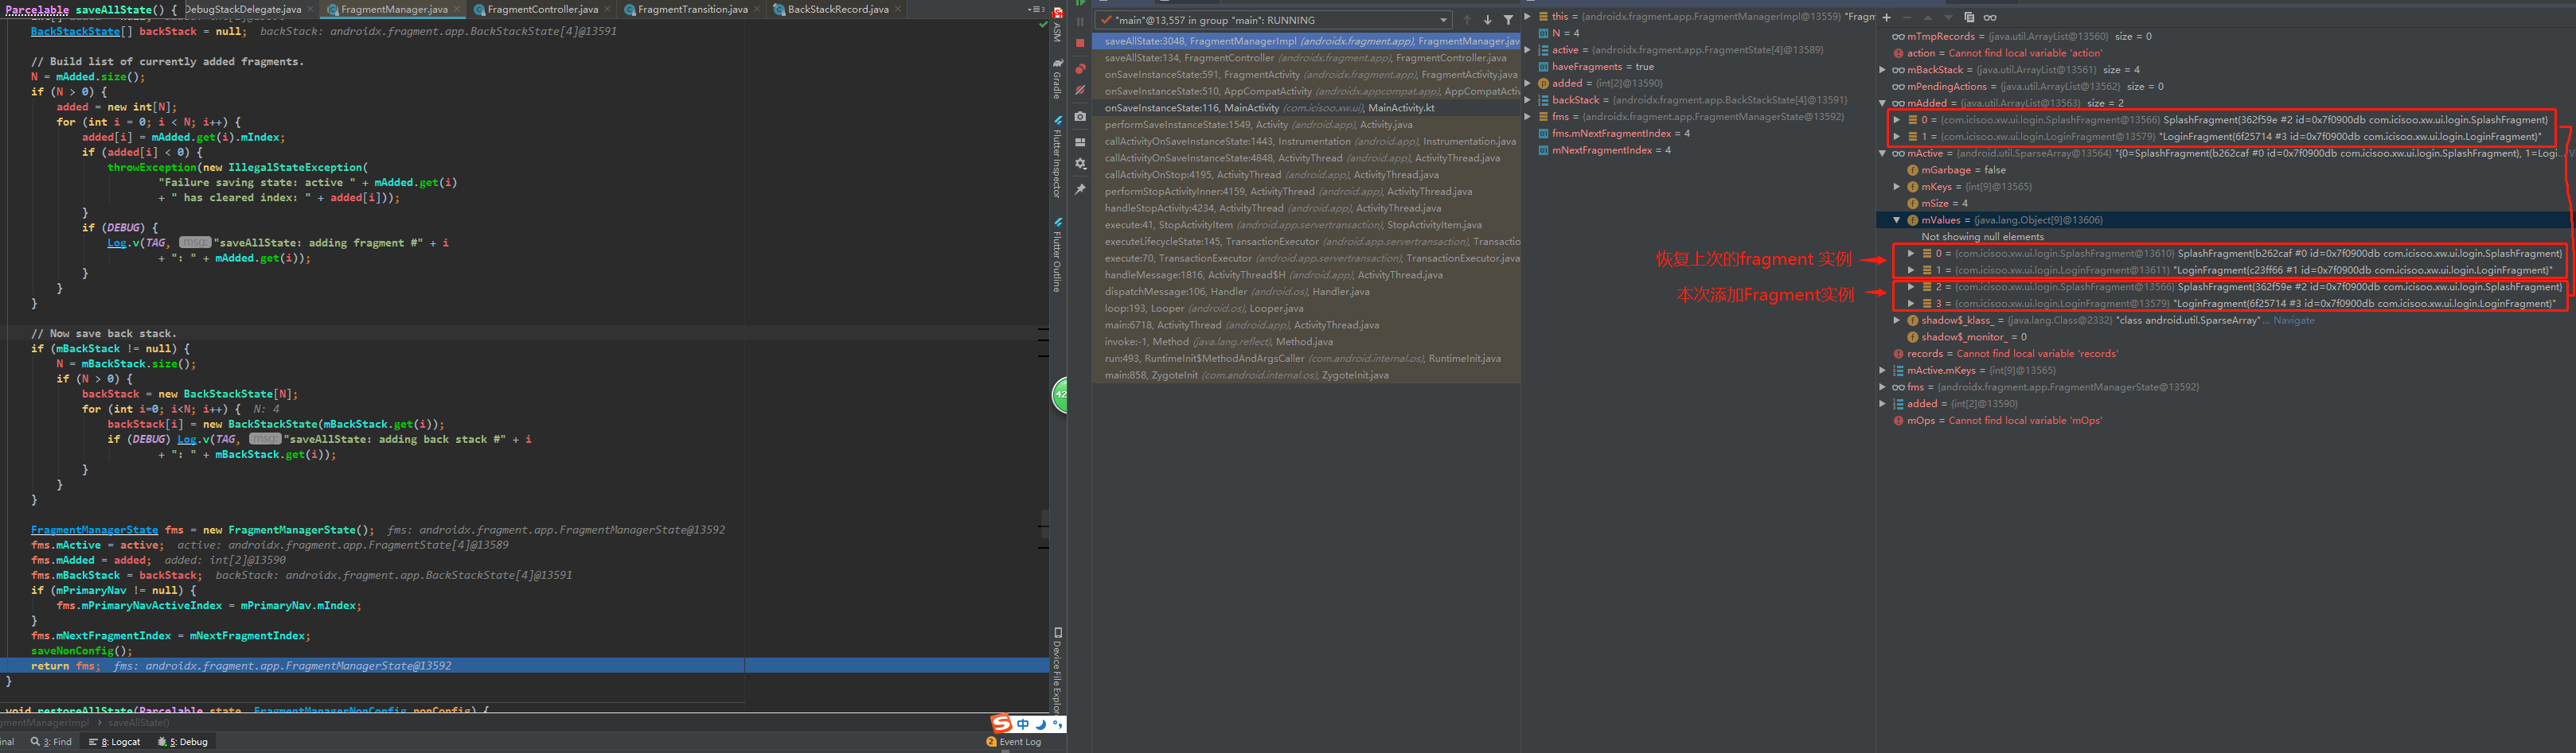Click BackStackState link in code editor

click(x=75, y=32)
